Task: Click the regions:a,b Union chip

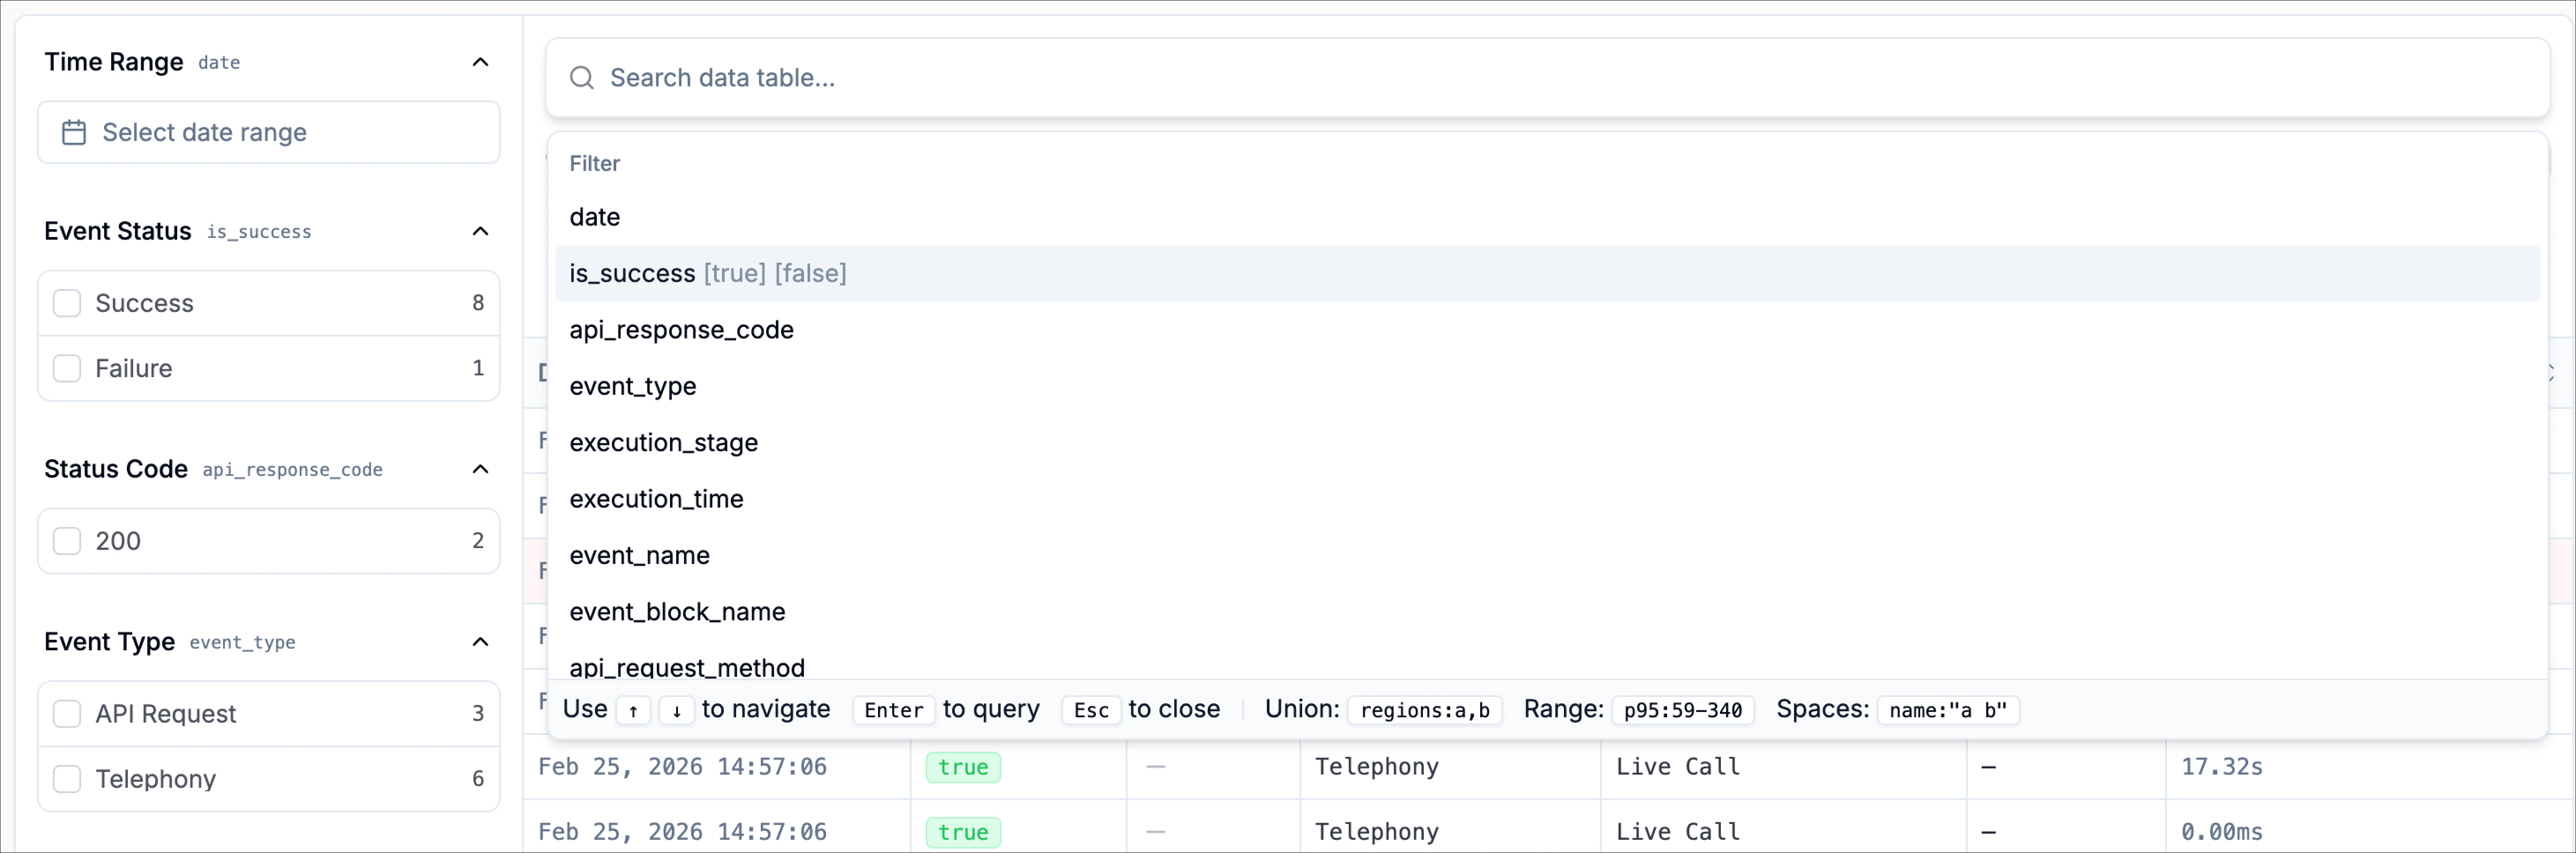Action: pos(1426,710)
